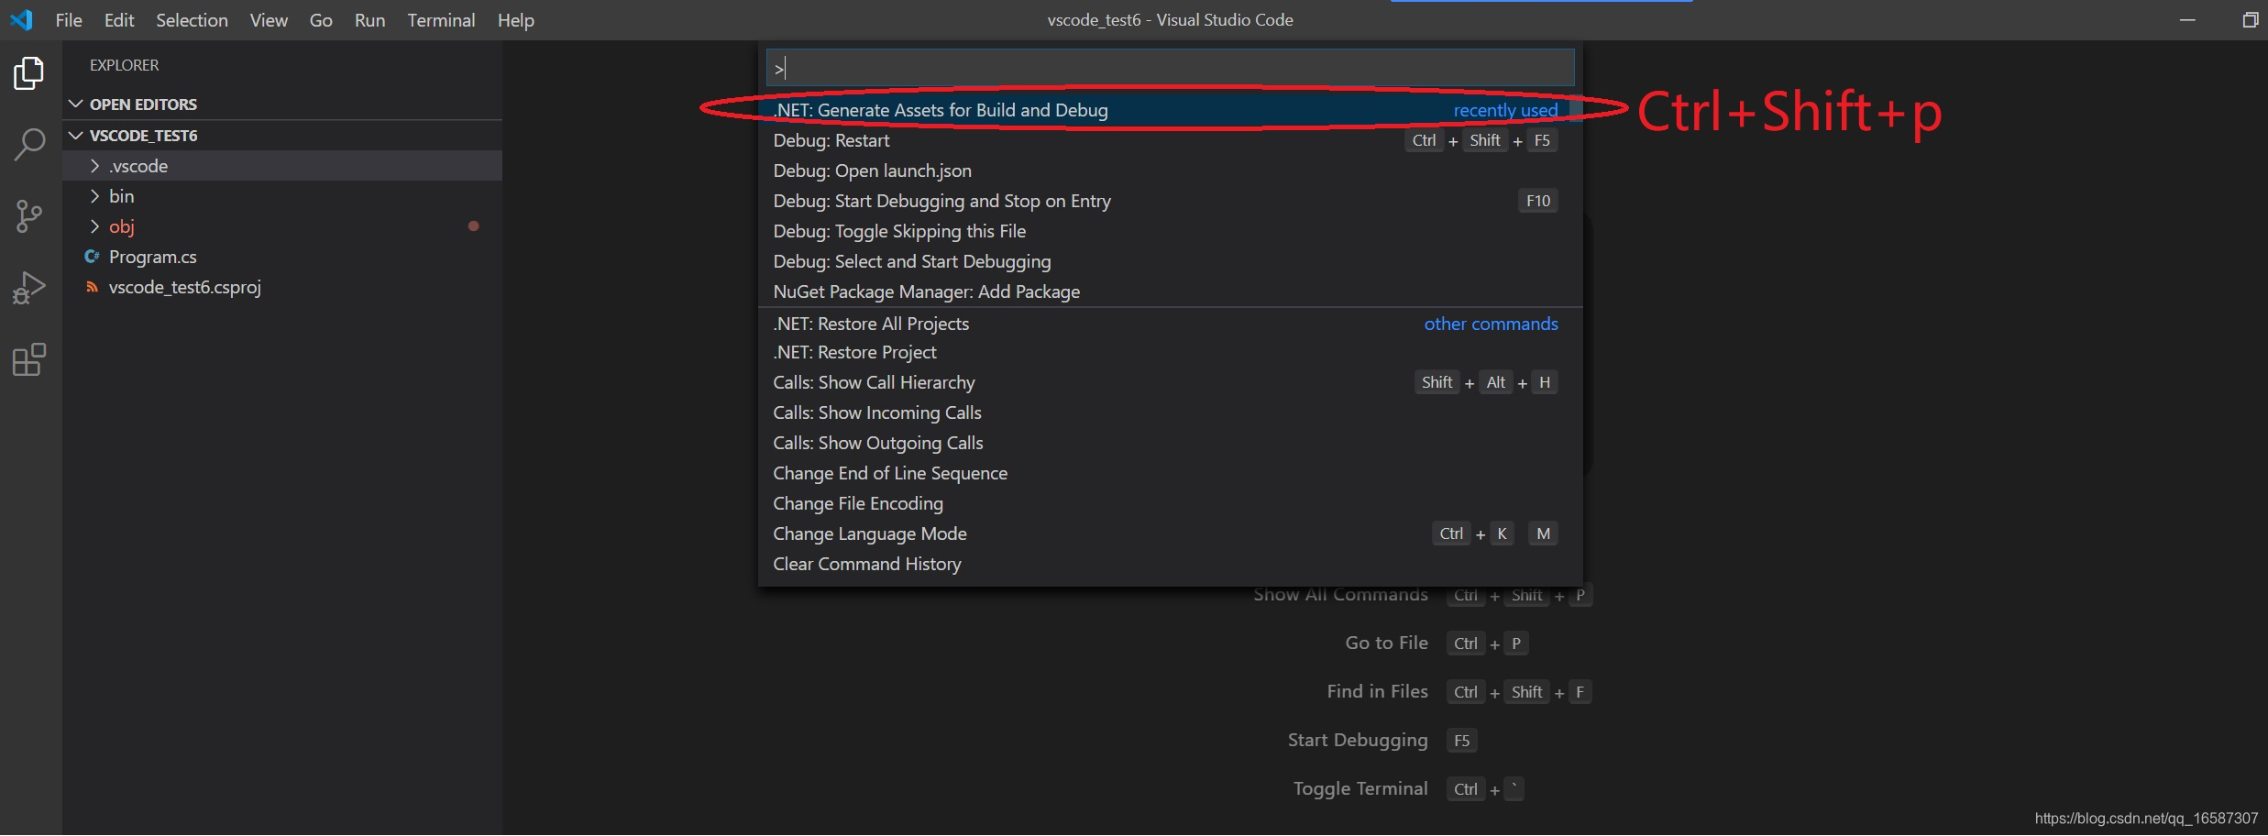The image size is (2268, 836).
Task: Run Debug: Open launch.json command
Action: (x=1170, y=170)
